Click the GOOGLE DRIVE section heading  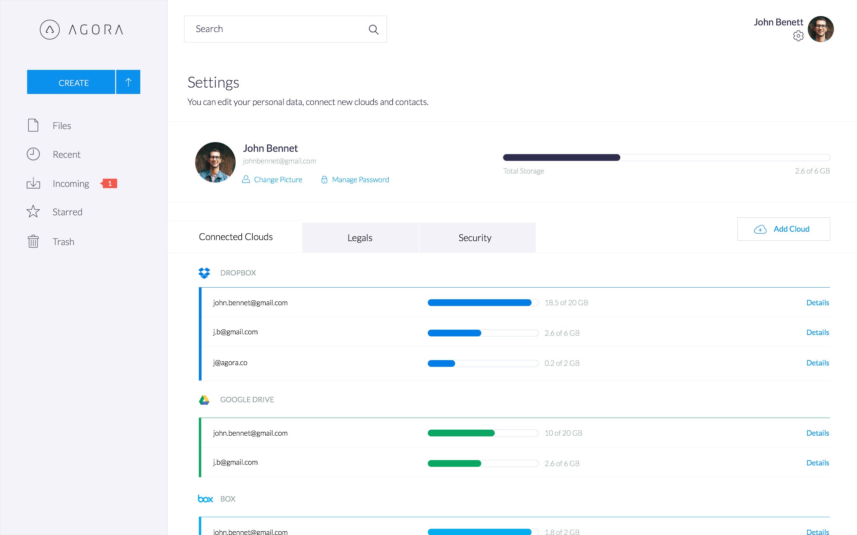pos(247,400)
